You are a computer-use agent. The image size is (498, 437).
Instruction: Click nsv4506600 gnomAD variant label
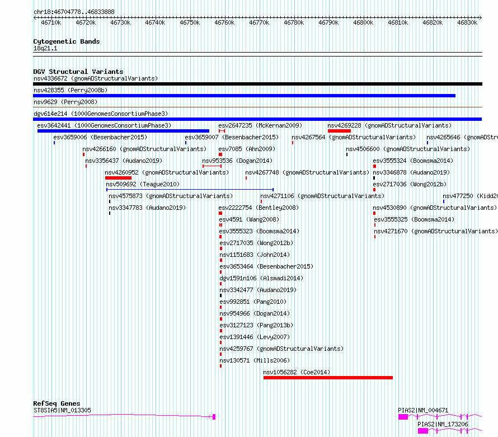click(408, 149)
